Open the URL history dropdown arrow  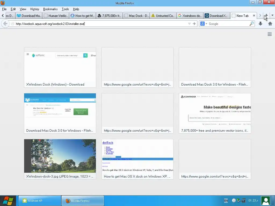tap(189, 24)
